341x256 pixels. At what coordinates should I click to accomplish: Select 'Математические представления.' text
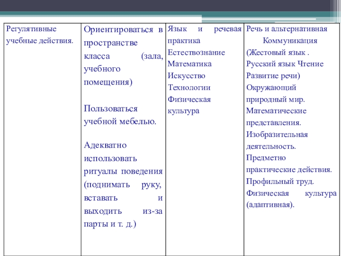[276, 116]
